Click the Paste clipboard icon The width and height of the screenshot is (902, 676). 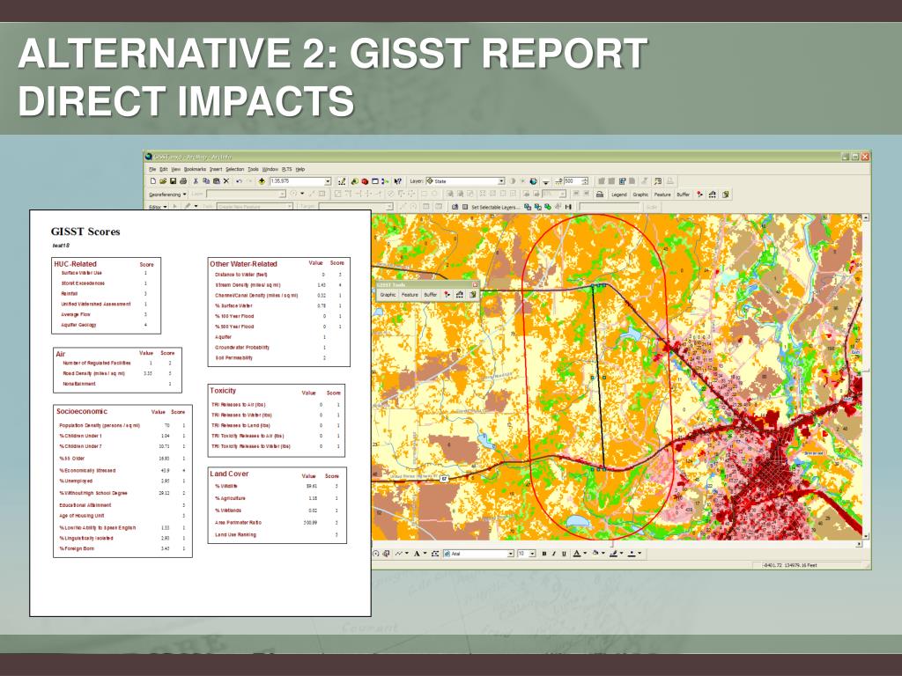pos(217,181)
